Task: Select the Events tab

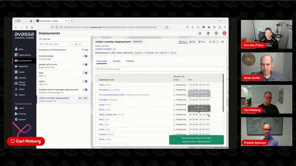Action: (x=117, y=61)
